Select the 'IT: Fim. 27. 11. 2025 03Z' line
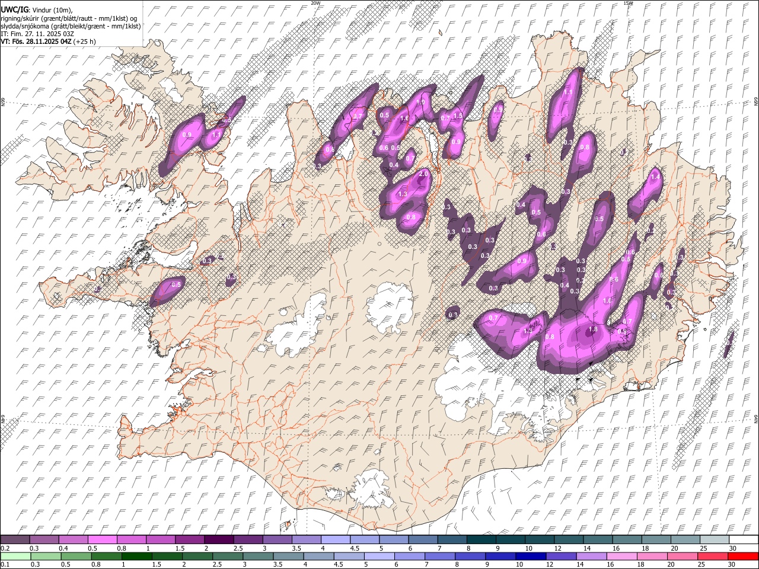Image resolution: width=759 pixels, height=569 pixels. click(37, 34)
